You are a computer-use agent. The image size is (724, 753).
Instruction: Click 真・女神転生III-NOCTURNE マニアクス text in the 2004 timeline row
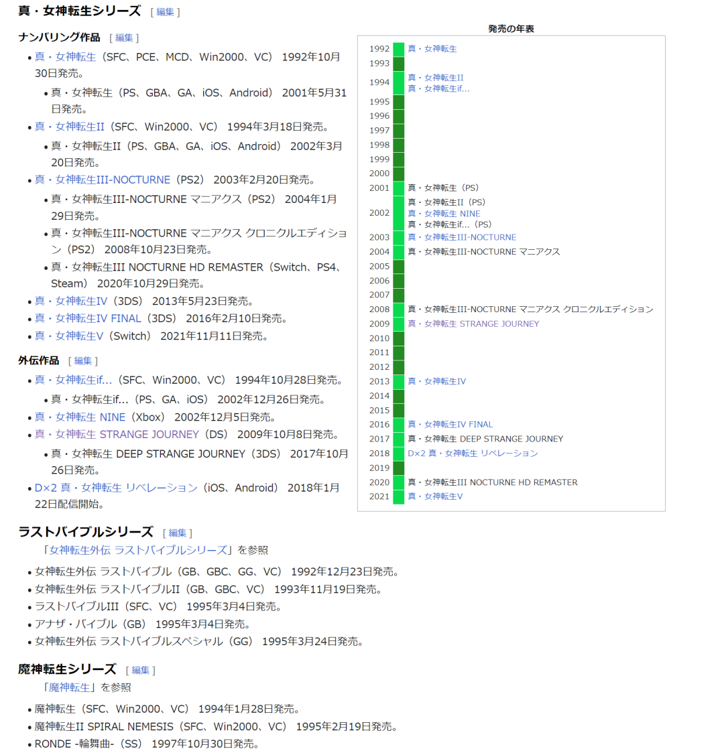pyautogui.click(x=484, y=252)
